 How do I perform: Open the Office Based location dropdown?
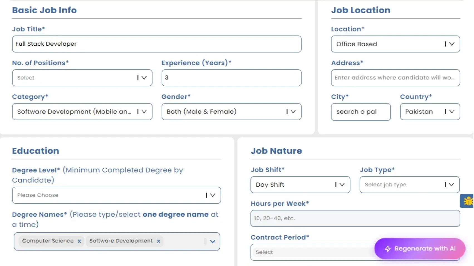(395, 44)
